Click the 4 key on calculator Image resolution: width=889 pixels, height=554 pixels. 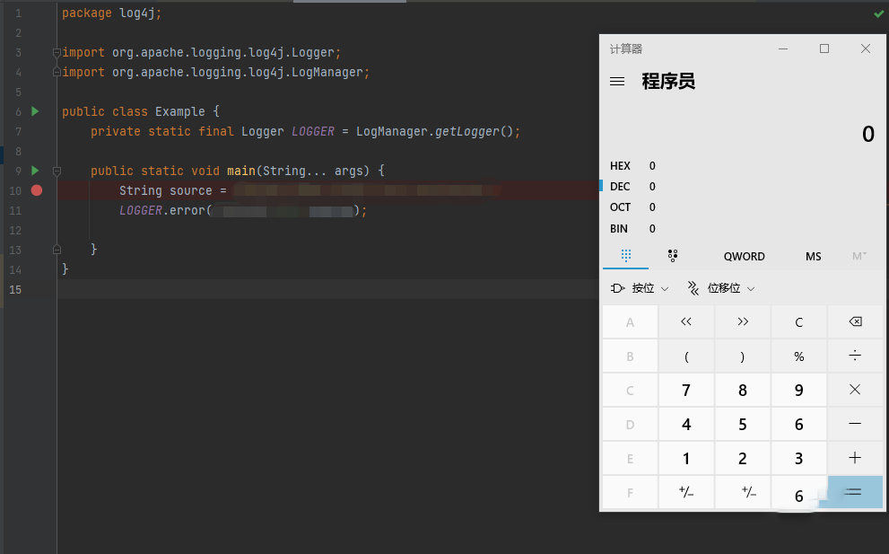[x=686, y=424]
